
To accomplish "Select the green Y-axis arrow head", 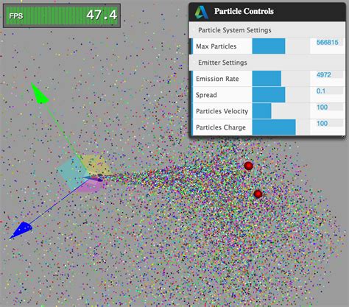I will click(39, 93).
